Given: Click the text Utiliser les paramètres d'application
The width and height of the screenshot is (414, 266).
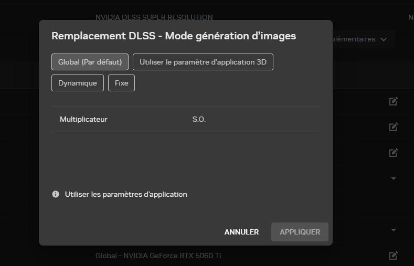Looking at the screenshot, I should [x=126, y=195].
